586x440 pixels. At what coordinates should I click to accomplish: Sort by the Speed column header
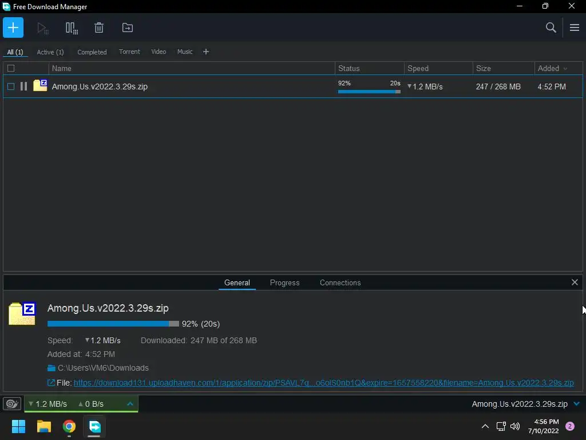tap(439, 69)
